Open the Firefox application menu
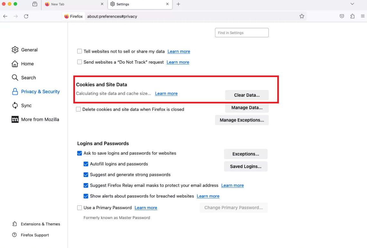This screenshot has height=248, width=367. 362,16
